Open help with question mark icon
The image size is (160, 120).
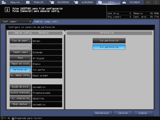click(156, 2)
